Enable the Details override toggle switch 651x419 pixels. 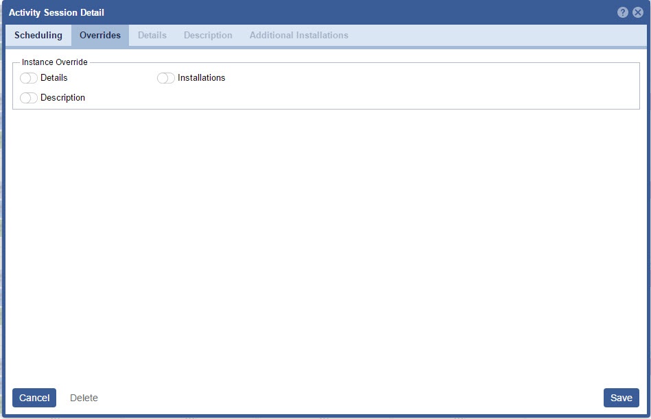29,78
